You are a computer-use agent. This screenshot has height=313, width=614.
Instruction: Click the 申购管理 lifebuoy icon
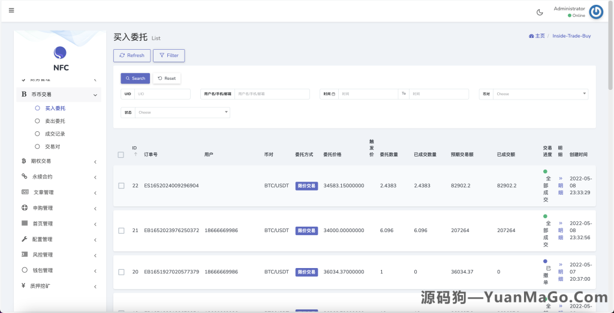tap(24, 207)
